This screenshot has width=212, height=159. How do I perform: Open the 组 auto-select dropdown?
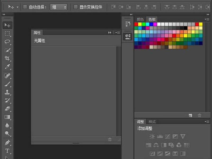click(x=59, y=7)
